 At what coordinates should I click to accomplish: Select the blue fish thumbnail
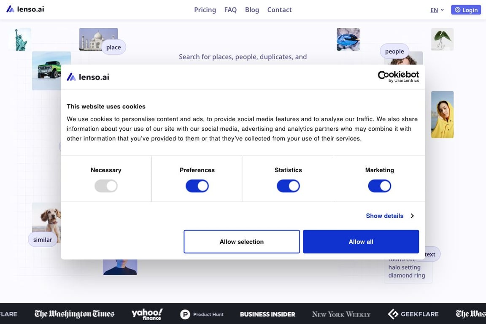coord(348,39)
